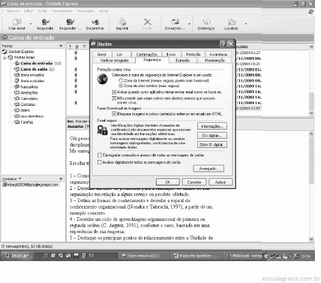321x283 pixels.
Task: Open the Endereços address book icon
Action: pos(206,24)
